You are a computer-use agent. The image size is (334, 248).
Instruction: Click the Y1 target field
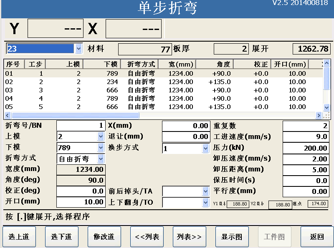tap(238, 204)
